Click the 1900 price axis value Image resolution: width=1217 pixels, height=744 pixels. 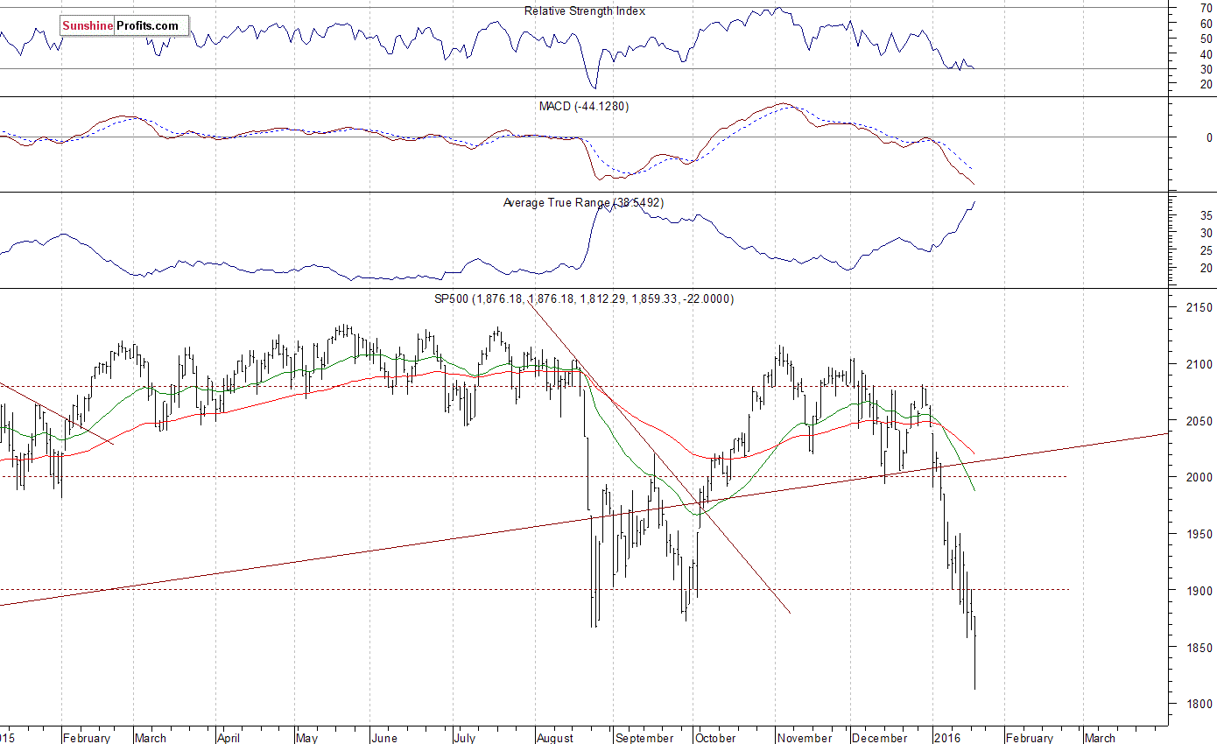[x=1199, y=591]
